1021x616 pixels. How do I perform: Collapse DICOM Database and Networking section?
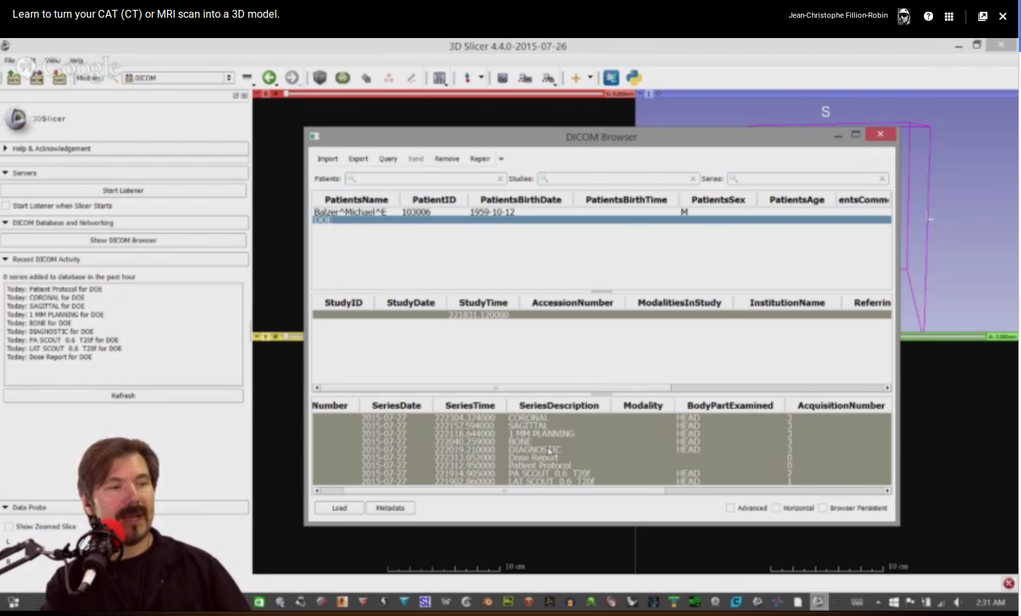pos(125,223)
